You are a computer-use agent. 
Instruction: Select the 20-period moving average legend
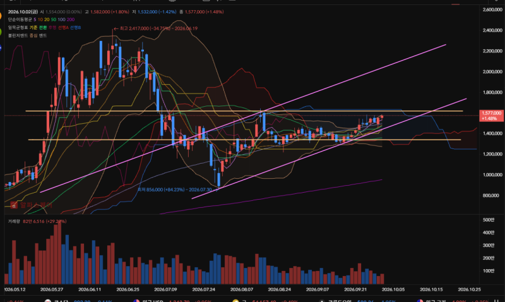pos(47,20)
